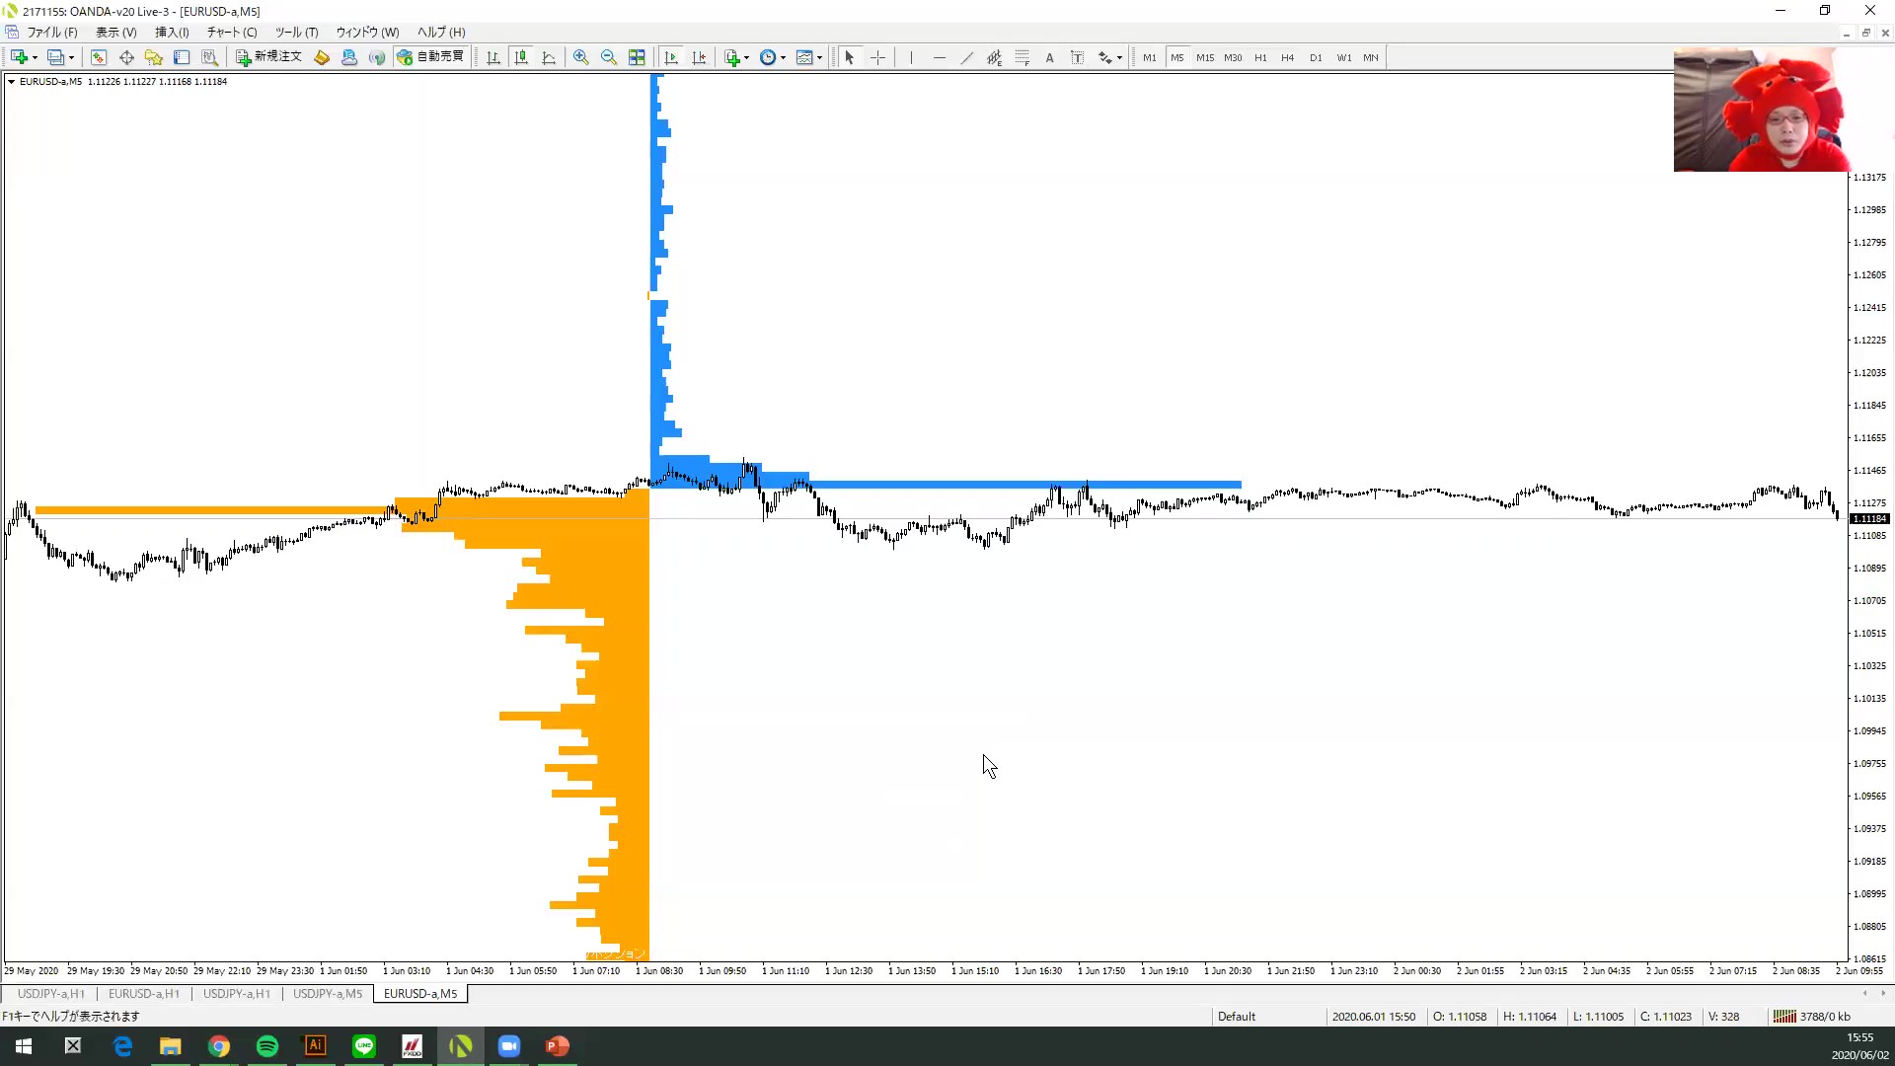
Task: Expand the periodicity clock dropdown arrow
Action: pos(783,57)
